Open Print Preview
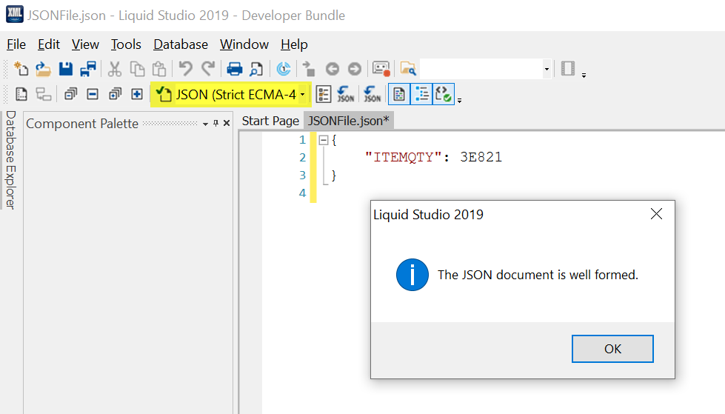The image size is (725, 414). tap(255, 69)
